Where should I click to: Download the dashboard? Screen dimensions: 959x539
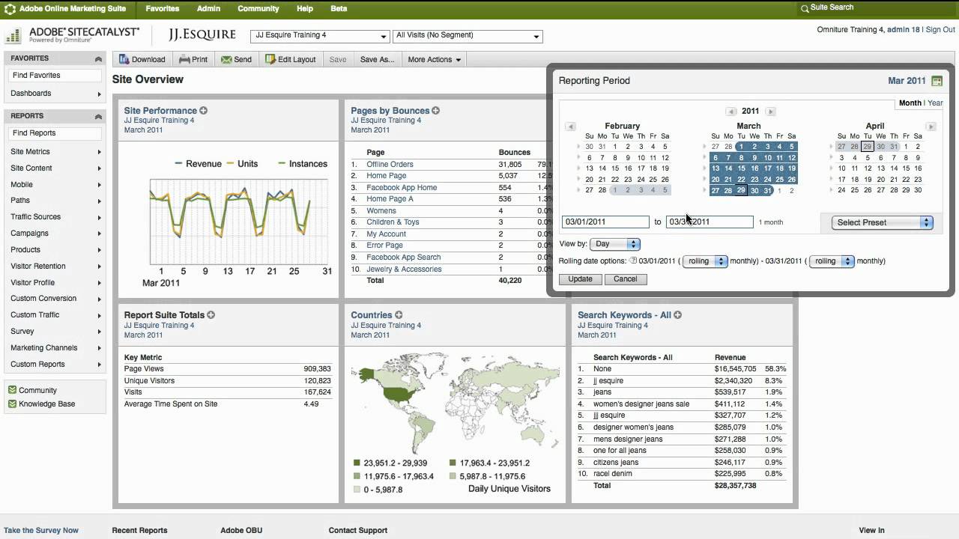pyautogui.click(x=142, y=59)
